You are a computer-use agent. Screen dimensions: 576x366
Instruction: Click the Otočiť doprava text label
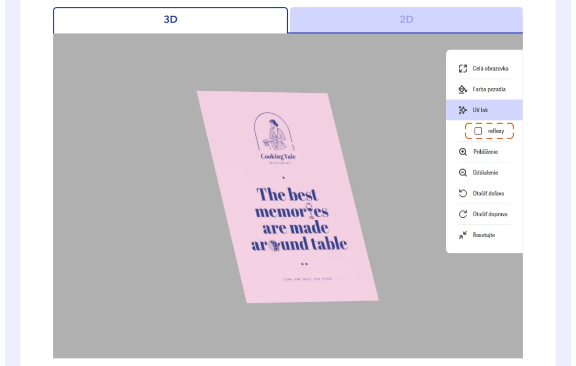(x=490, y=215)
